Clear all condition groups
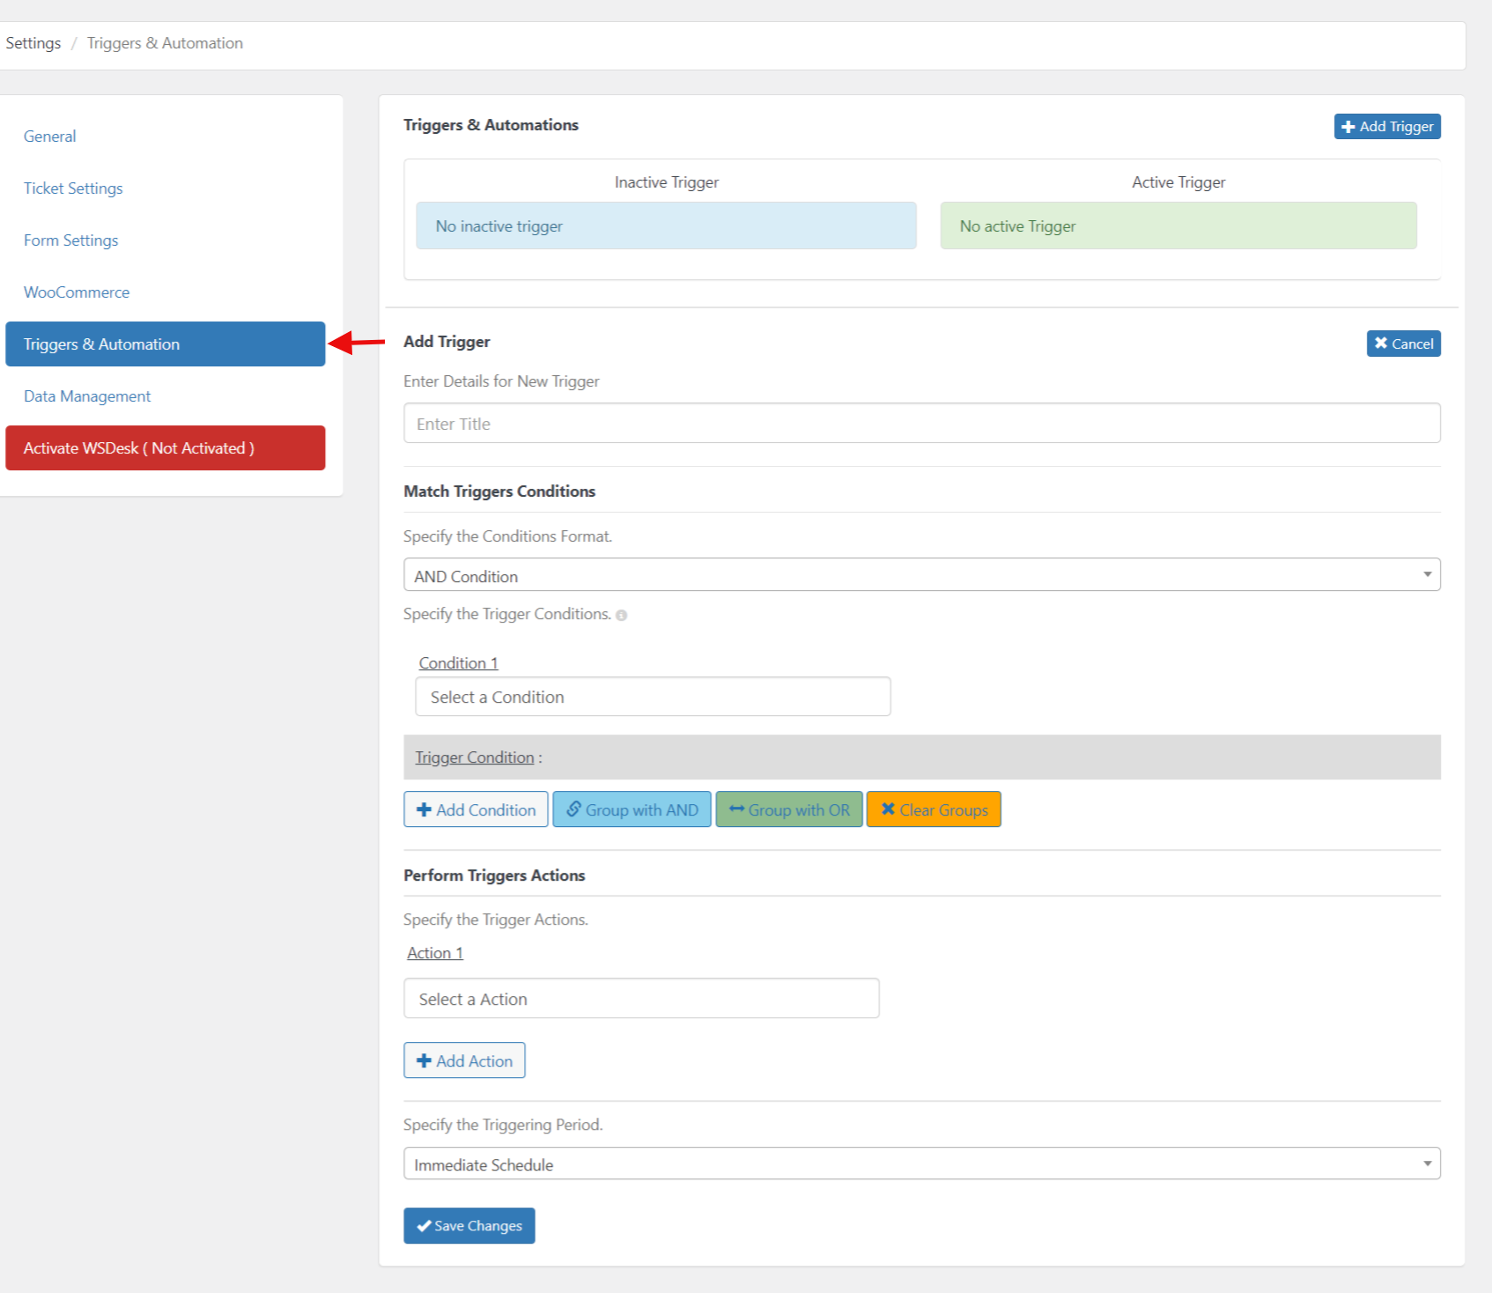This screenshot has width=1492, height=1293. tap(933, 809)
